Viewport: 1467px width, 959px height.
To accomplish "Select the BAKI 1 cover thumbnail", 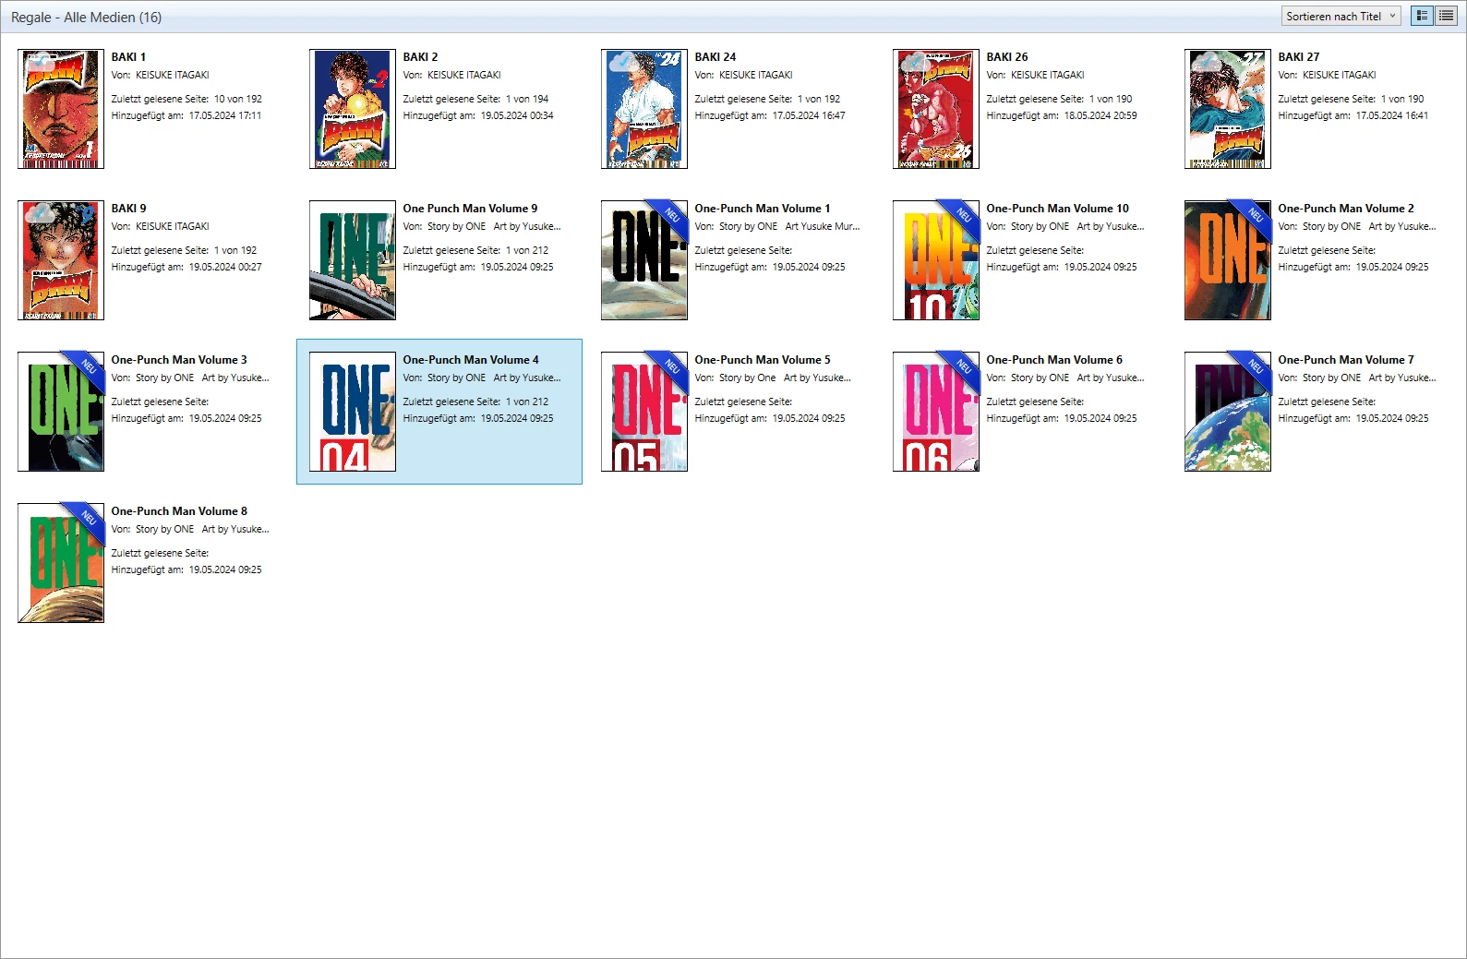I will pyautogui.click(x=61, y=109).
